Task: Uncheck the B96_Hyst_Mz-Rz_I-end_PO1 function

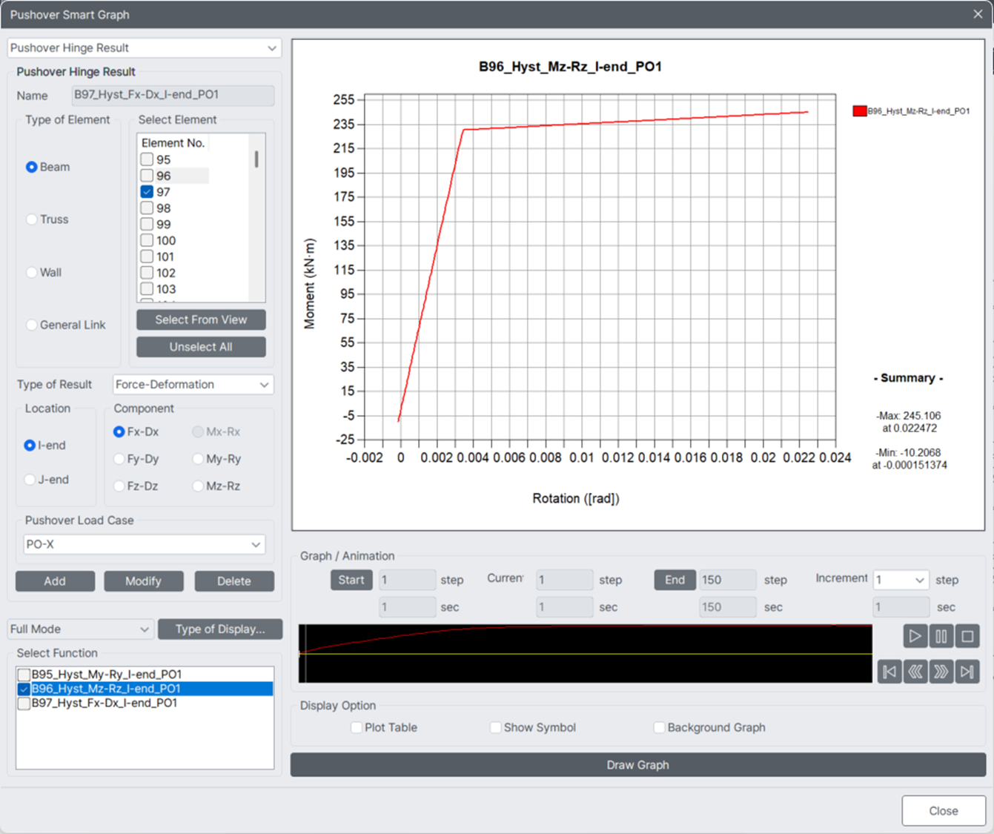Action: point(24,689)
